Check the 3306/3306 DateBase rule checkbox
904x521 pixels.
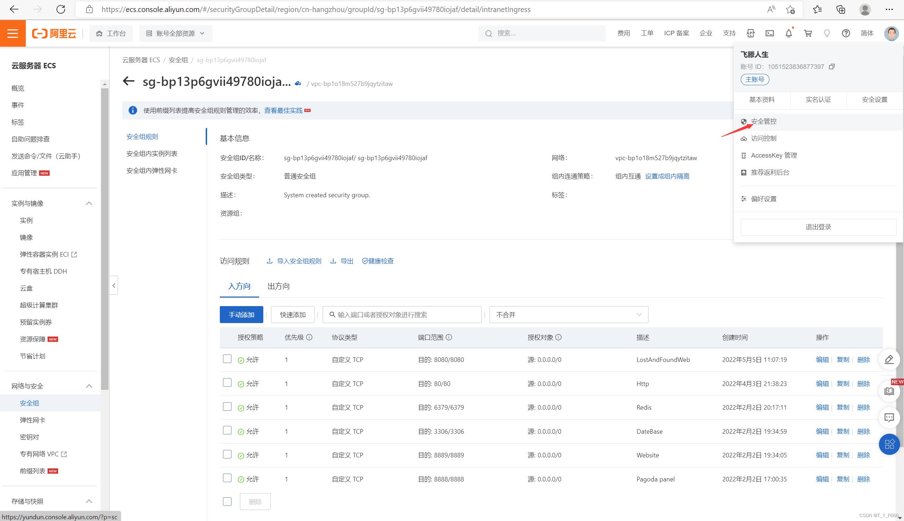coord(227,430)
